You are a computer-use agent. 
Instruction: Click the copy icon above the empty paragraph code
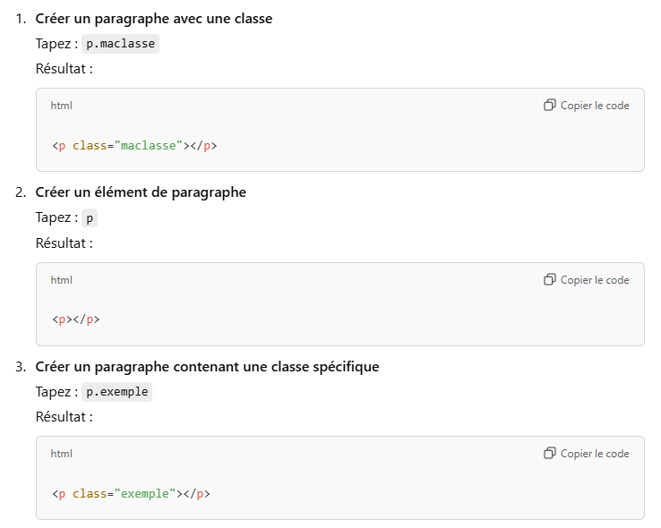(550, 280)
